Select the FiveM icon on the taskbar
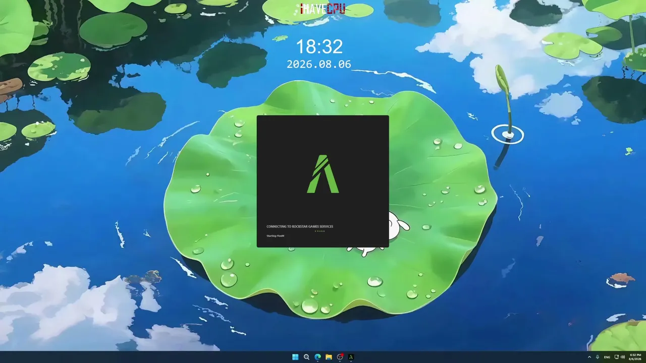646x363 pixels. pyautogui.click(x=351, y=357)
